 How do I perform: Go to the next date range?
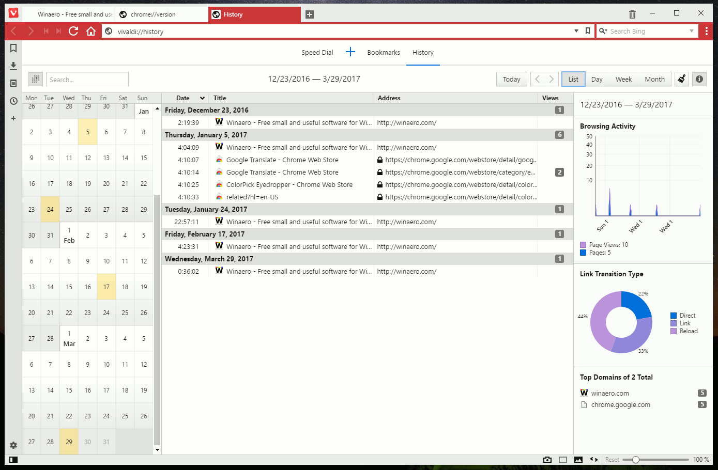[x=552, y=79]
